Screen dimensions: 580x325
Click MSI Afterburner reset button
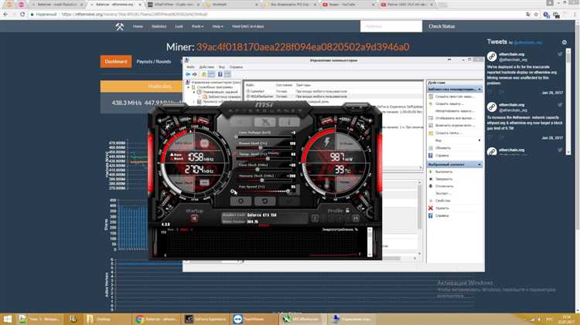(264, 201)
